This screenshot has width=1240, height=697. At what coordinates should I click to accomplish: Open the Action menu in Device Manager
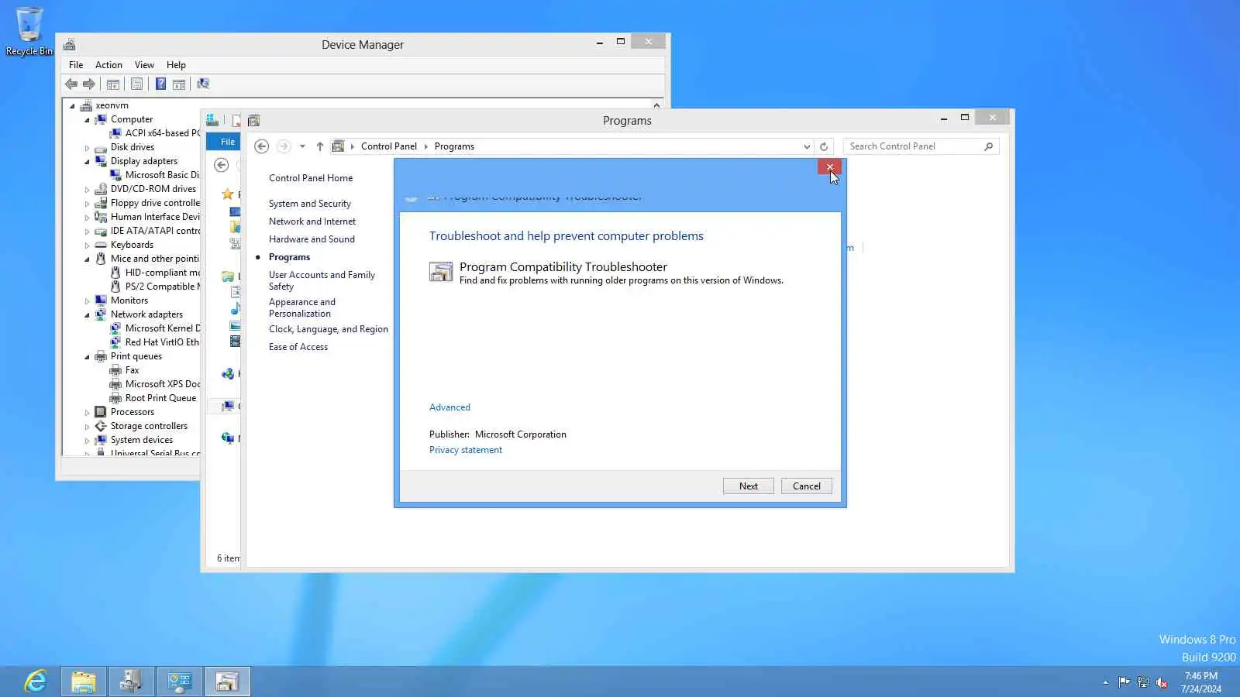[x=108, y=65]
